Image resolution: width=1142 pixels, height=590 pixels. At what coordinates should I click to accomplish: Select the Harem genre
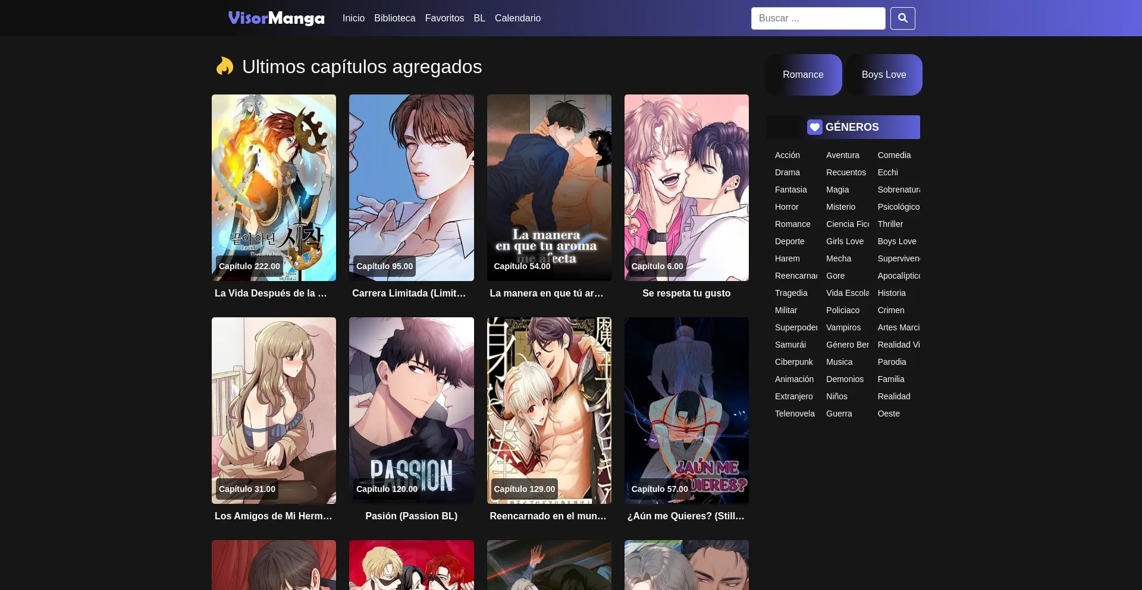click(788, 258)
